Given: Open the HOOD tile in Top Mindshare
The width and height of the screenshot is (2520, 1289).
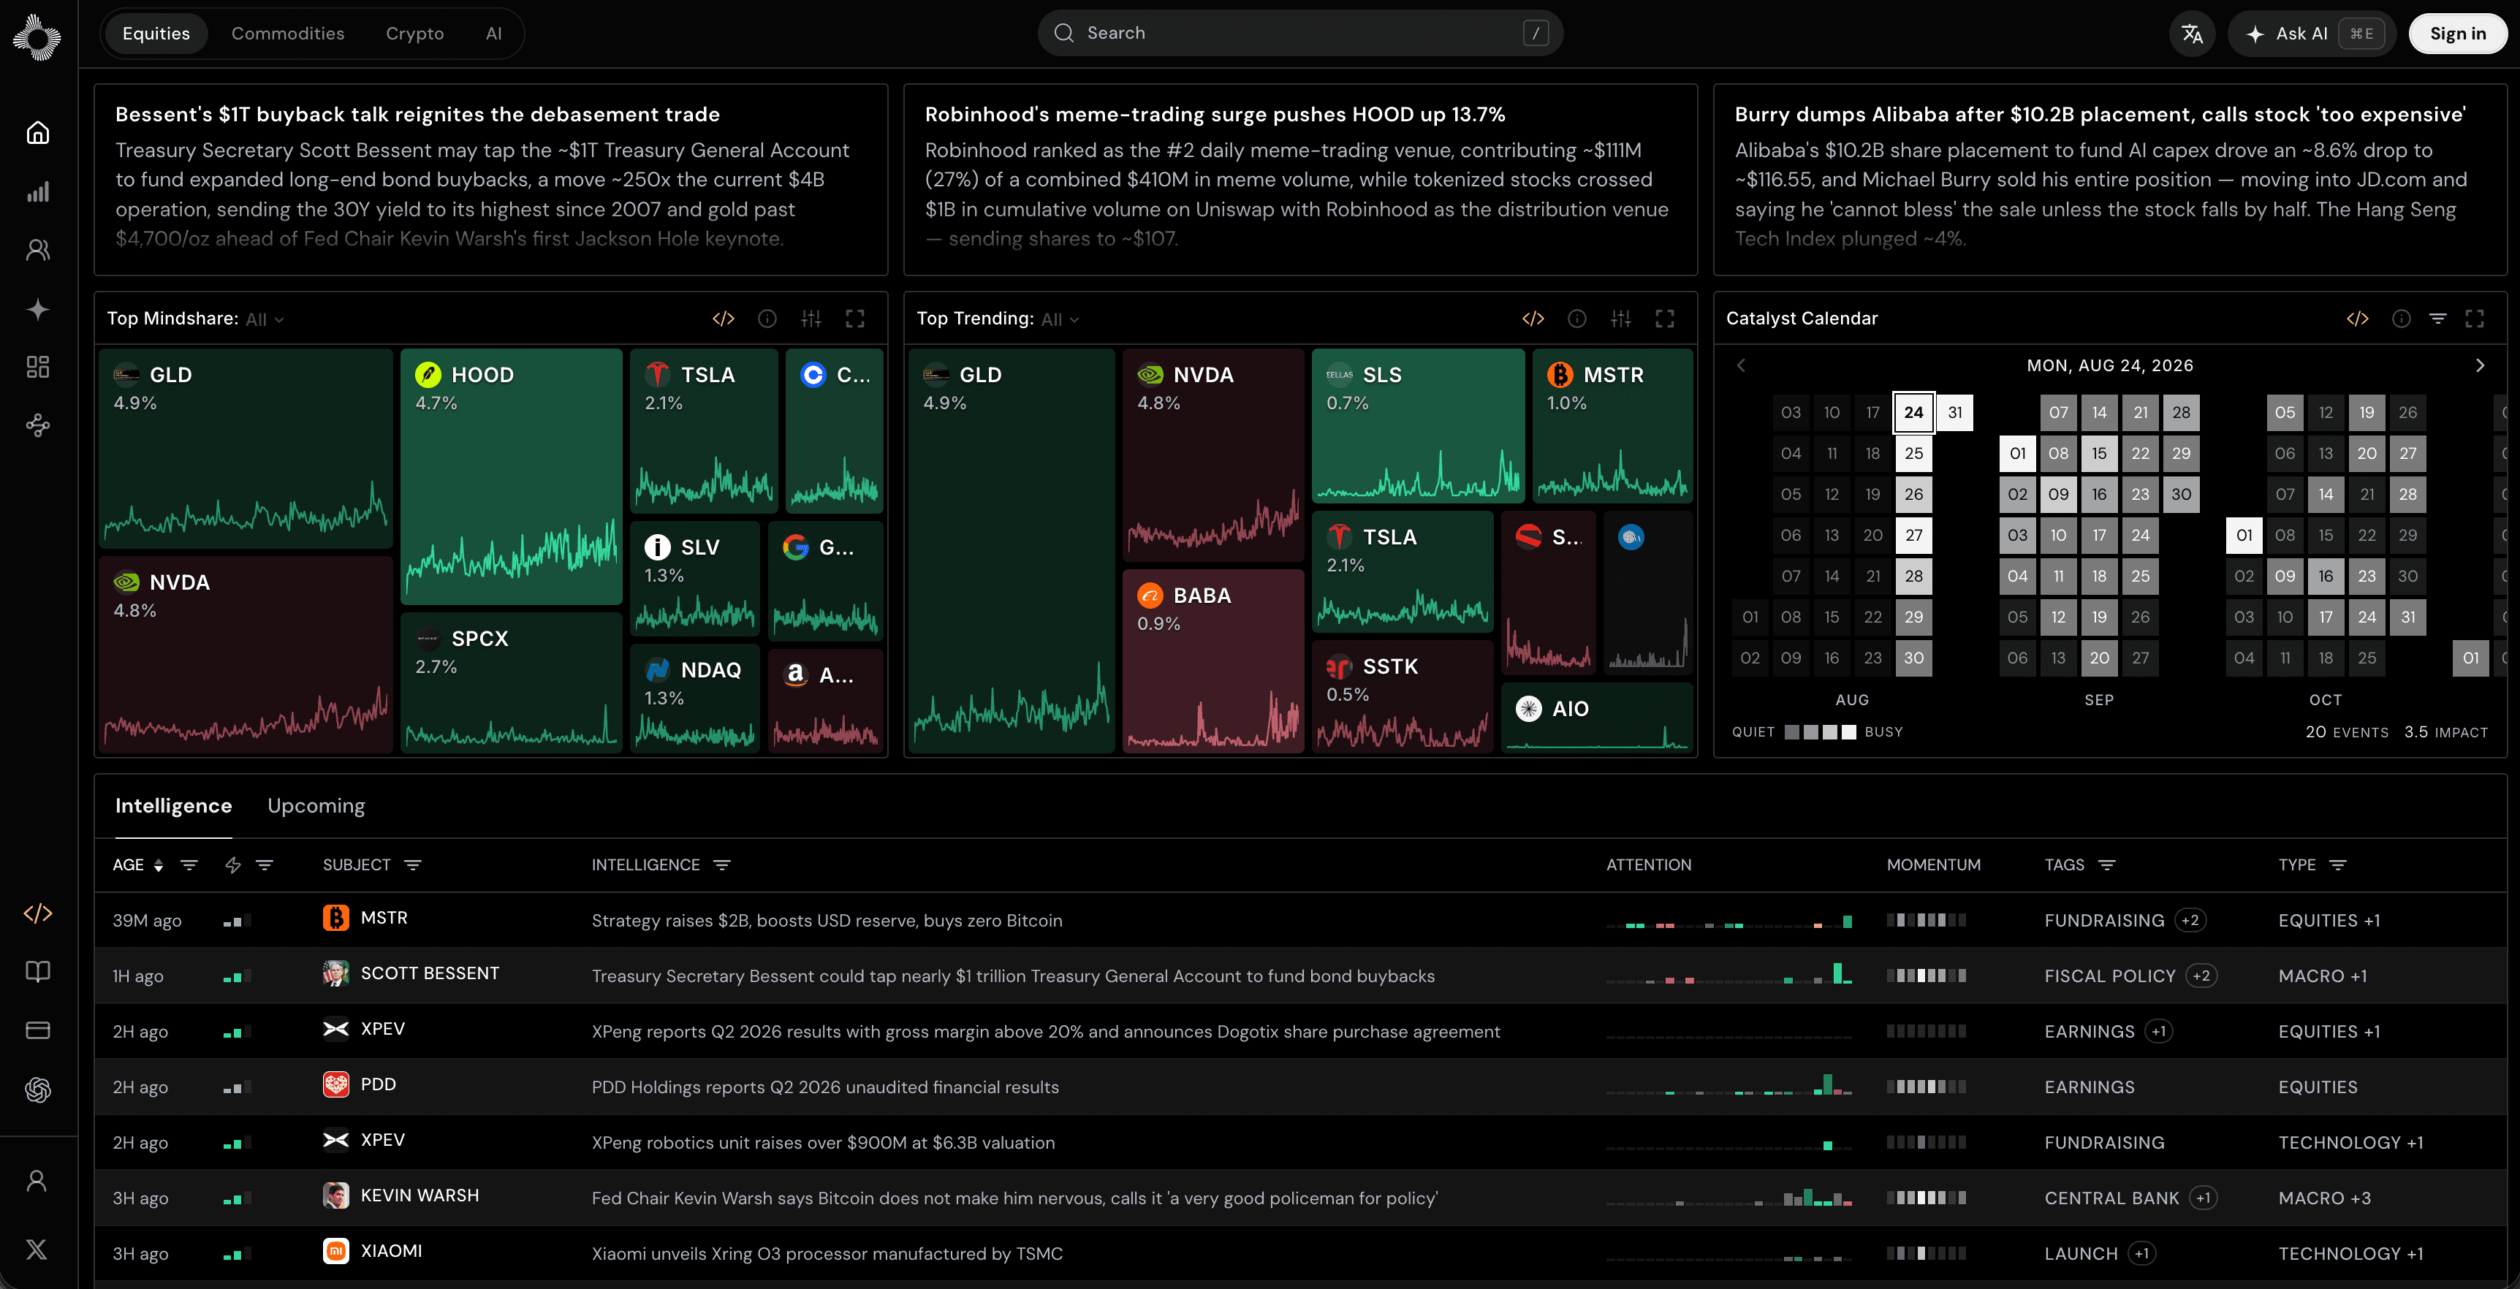Looking at the screenshot, I should (x=511, y=476).
